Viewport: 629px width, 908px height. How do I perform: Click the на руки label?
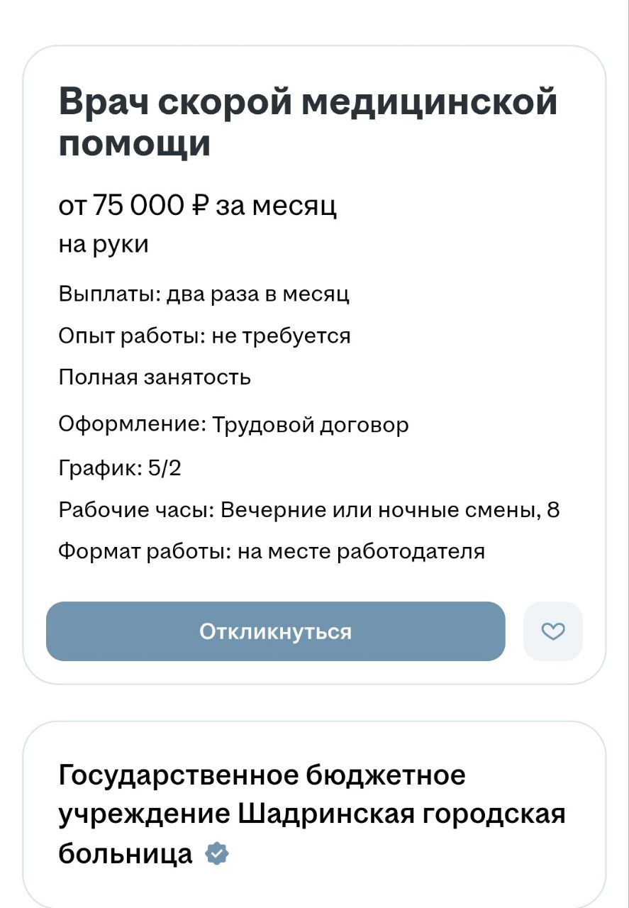(104, 245)
